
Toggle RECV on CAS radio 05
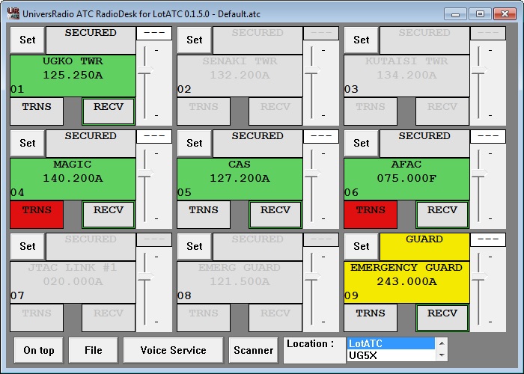click(275, 215)
